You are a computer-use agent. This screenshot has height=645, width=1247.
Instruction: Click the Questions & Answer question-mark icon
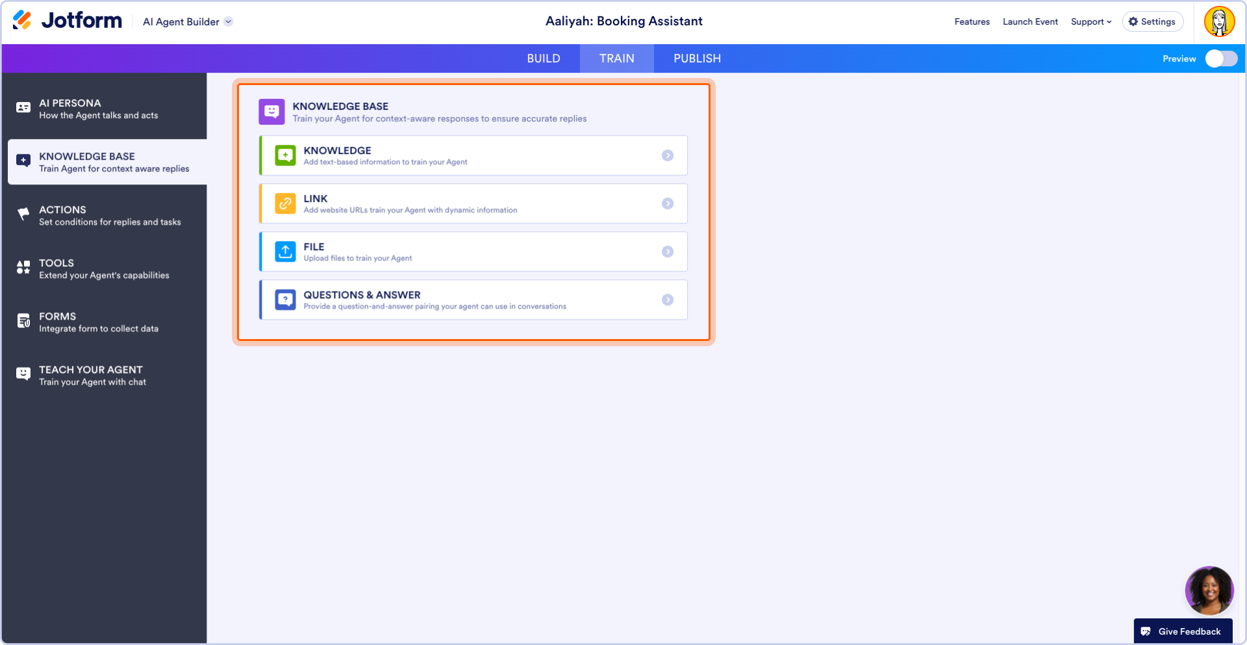[285, 299]
